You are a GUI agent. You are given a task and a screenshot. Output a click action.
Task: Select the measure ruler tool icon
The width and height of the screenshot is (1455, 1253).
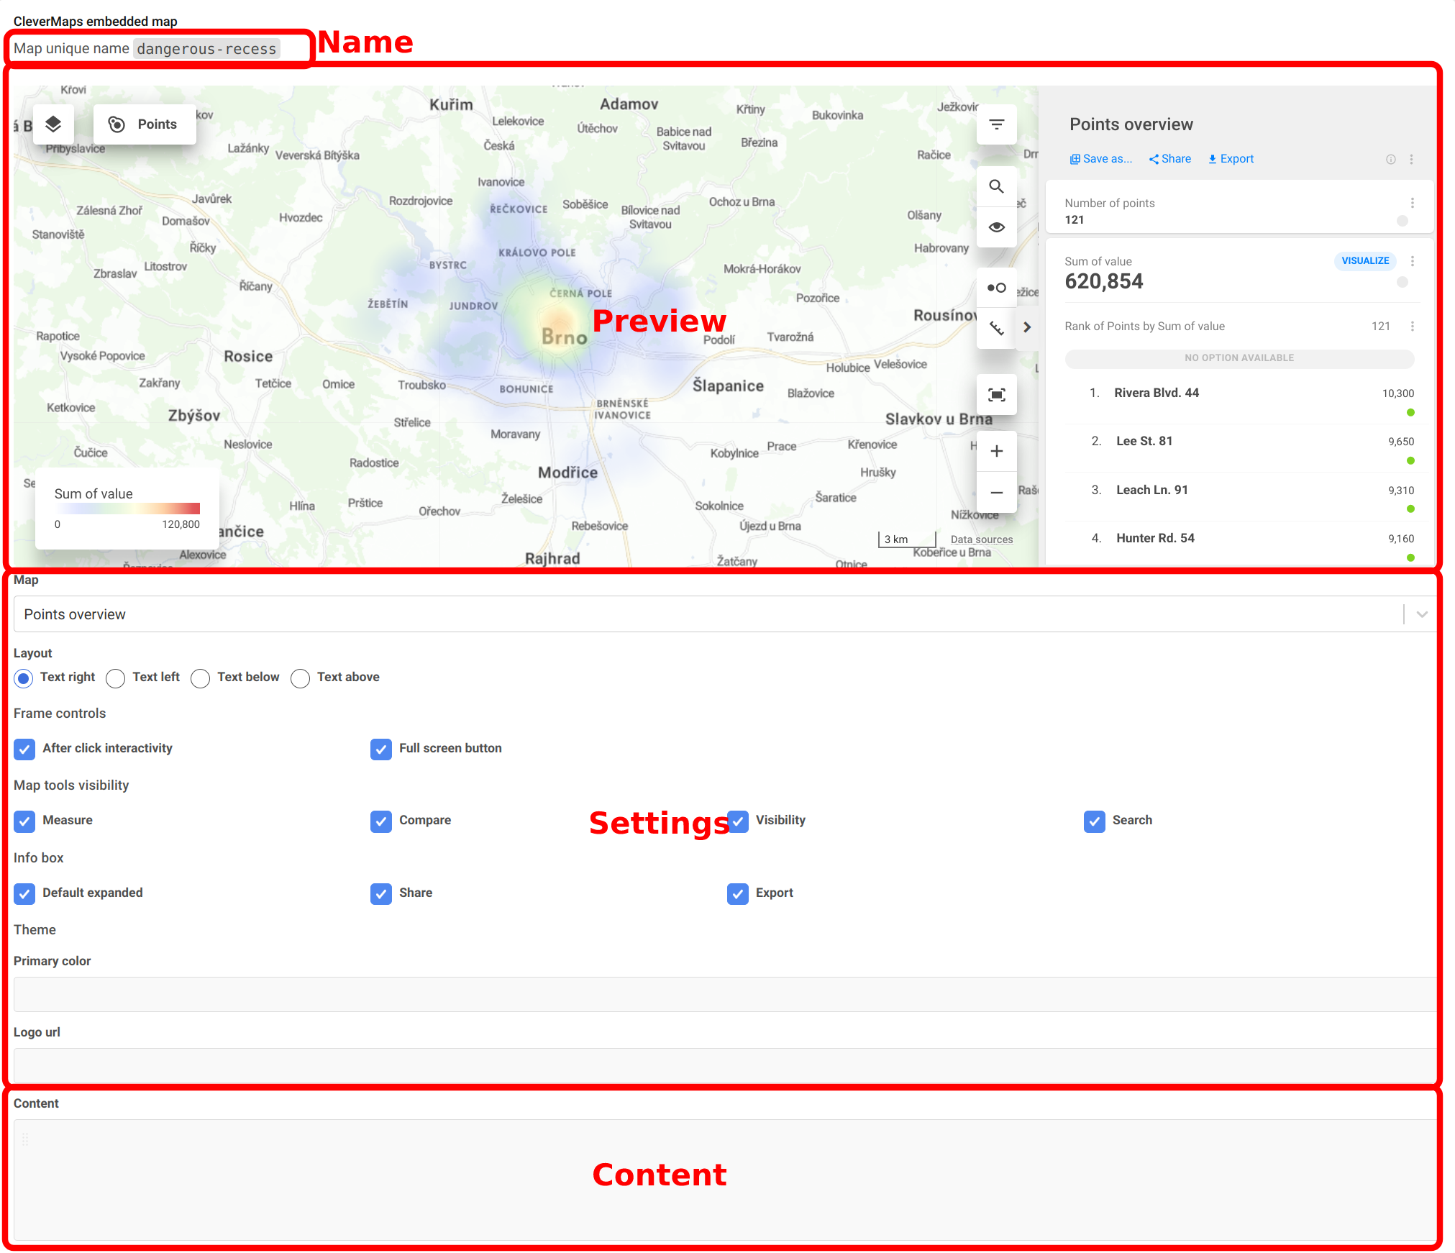coord(996,328)
